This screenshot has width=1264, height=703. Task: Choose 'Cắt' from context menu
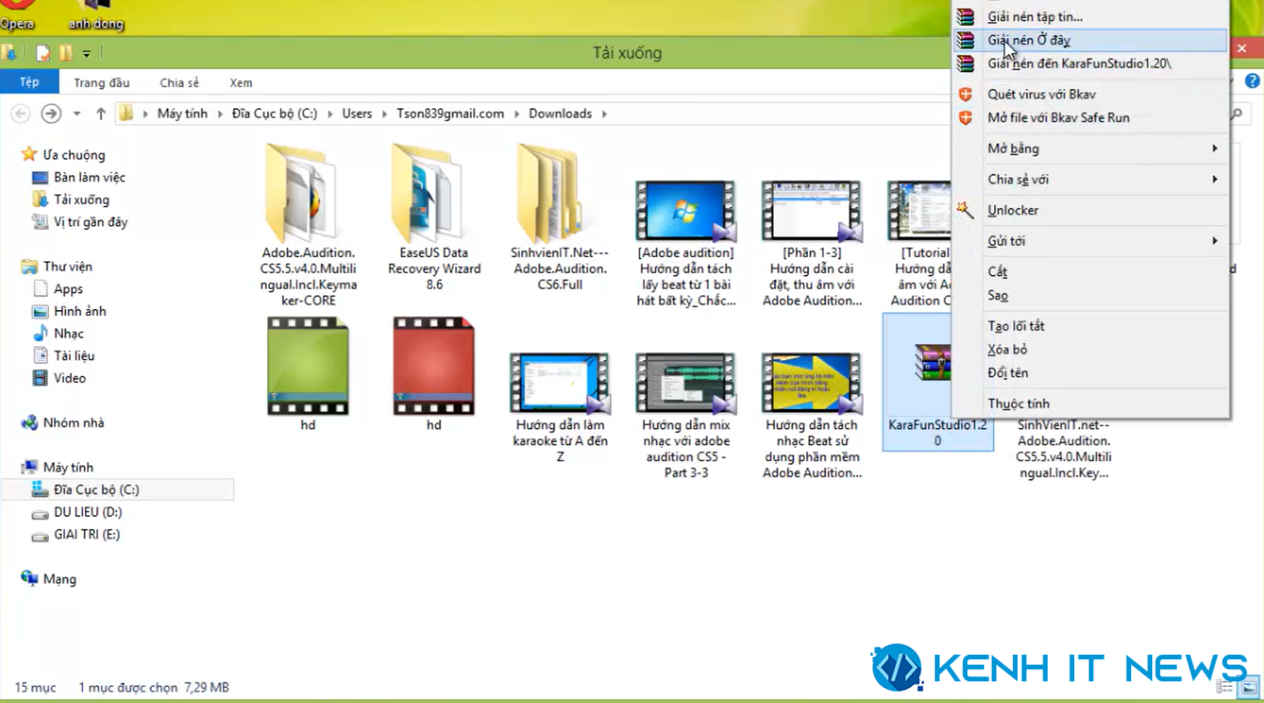1089,271
